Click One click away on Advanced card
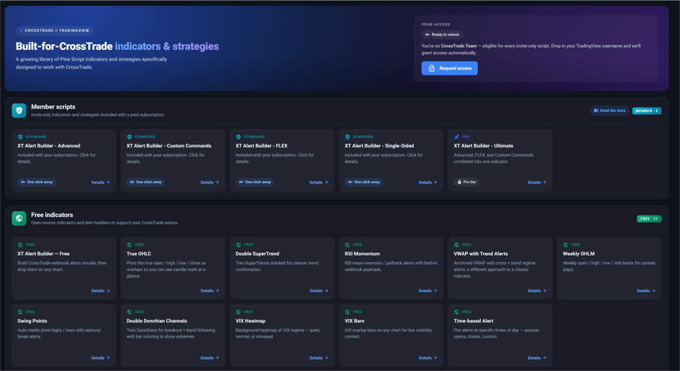This screenshot has width=680, height=371. coord(37,182)
